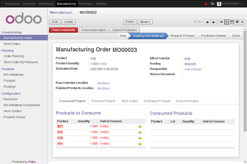The width and height of the screenshot is (247, 164).
Task: Select Work Orders in sidebar
Action: [12, 44]
